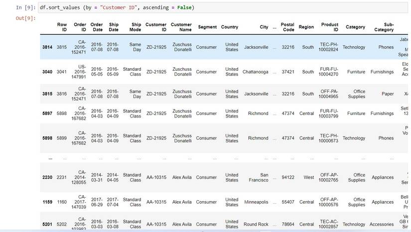The image size is (411, 232).
Task: Click the Customer ID column header
Action: tap(156, 27)
